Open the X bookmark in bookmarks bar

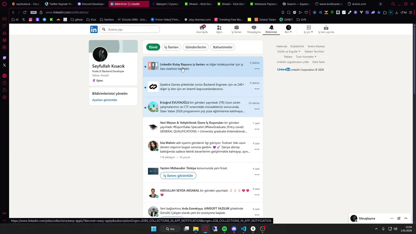[24, 19]
